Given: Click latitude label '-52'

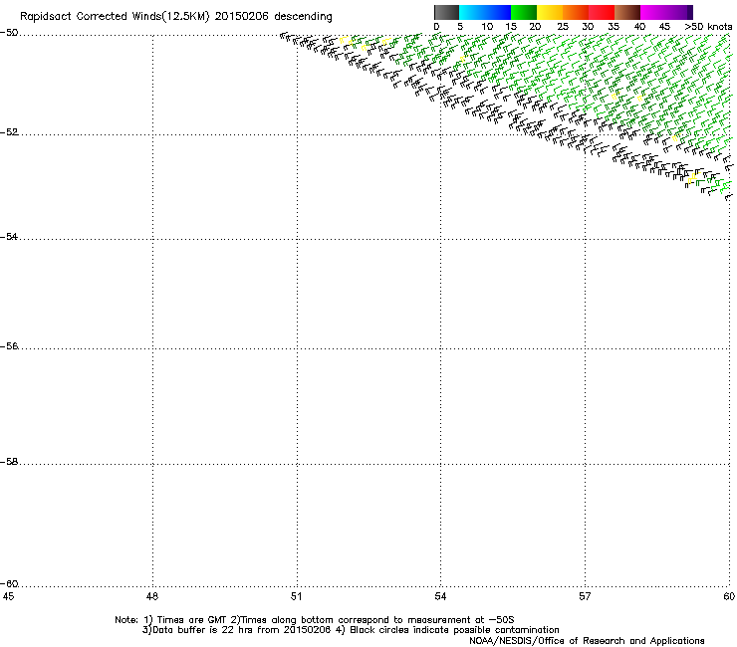Looking at the screenshot, I should (x=9, y=132).
